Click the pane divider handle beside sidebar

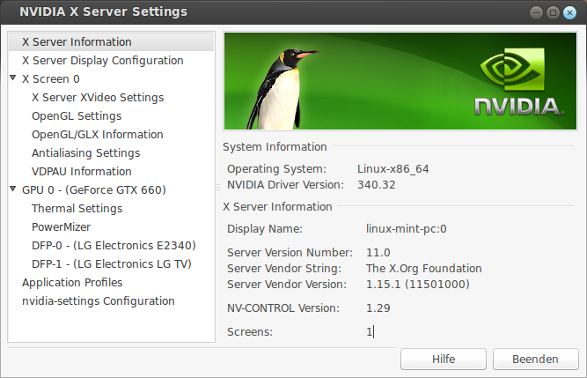tap(218, 187)
